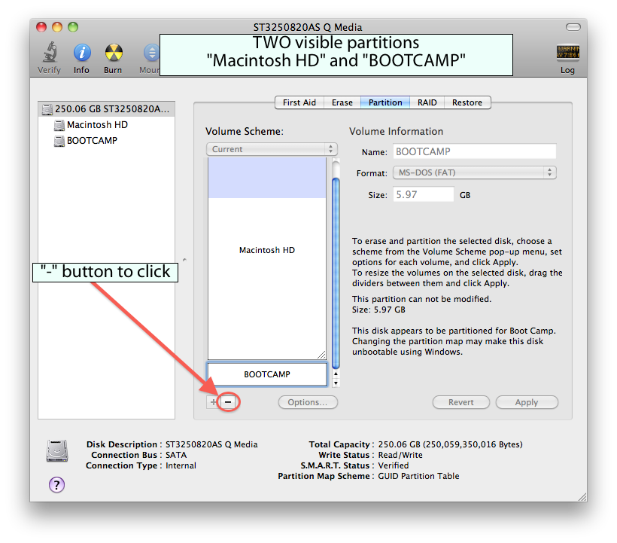
Task: Click the Apply button
Action: [x=527, y=402]
